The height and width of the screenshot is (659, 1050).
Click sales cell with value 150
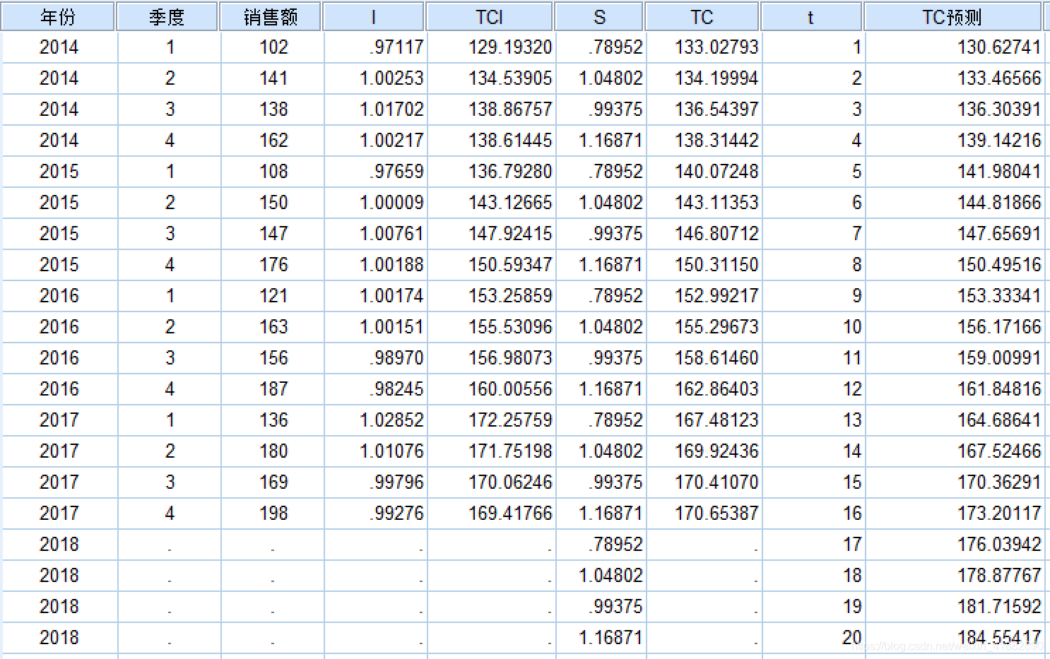click(273, 203)
